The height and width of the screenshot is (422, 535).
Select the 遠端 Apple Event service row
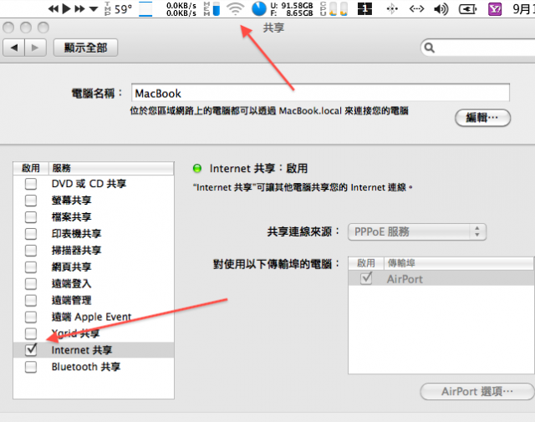[x=94, y=317]
